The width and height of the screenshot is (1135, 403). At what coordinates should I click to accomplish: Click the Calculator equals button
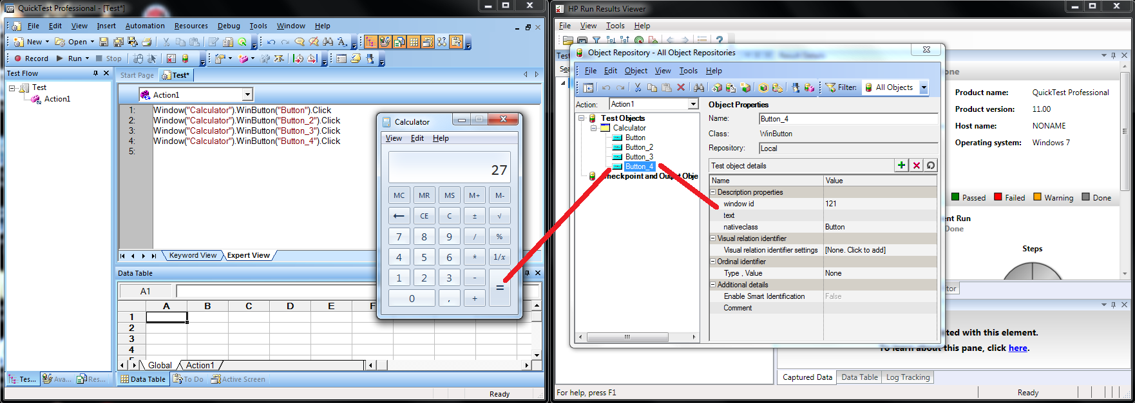click(x=499, y=287)
